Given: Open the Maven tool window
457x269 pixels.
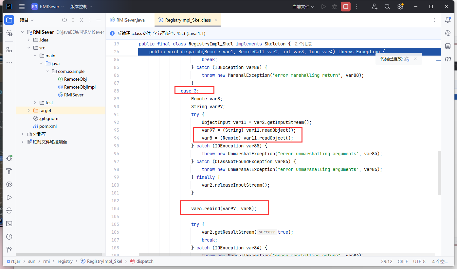Looking at the screenshot, I should [x=448, y=59].
